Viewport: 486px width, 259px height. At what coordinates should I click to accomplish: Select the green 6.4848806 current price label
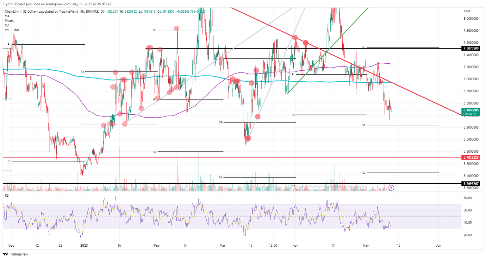pos(471,111)
